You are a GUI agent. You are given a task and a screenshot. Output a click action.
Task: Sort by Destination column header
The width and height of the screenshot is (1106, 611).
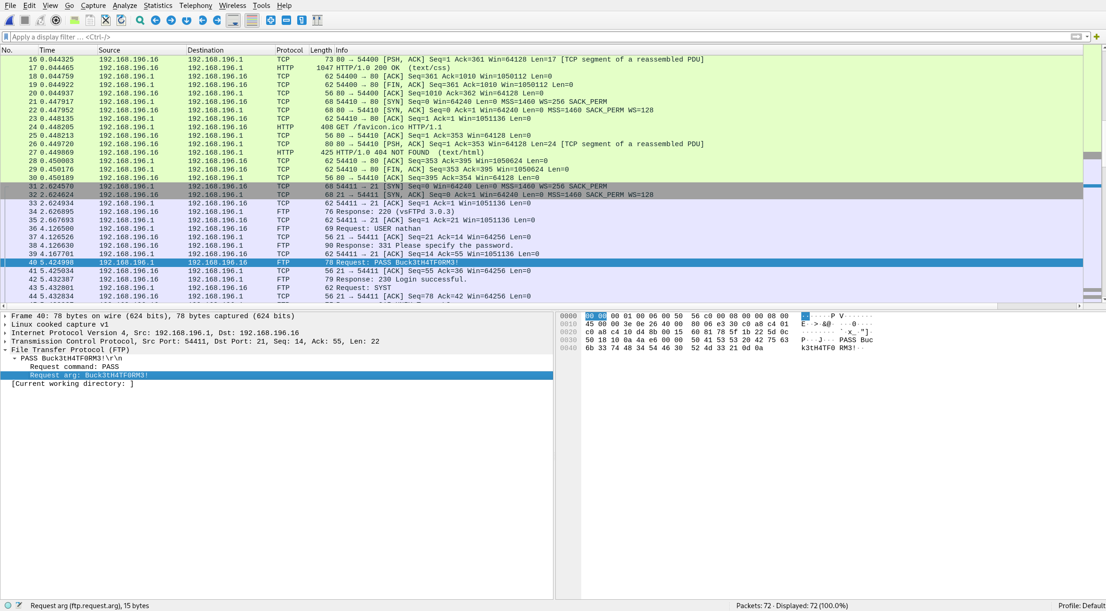click(x=230, y=50)
